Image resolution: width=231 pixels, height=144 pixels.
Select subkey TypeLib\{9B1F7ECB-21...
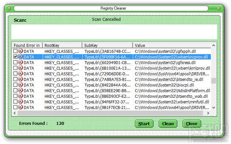pos(107,107)
